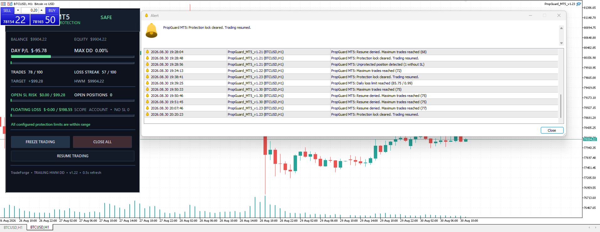The image size is (600, 232).
Task: Click the 0.20 lot volume field
Action: 30,10
